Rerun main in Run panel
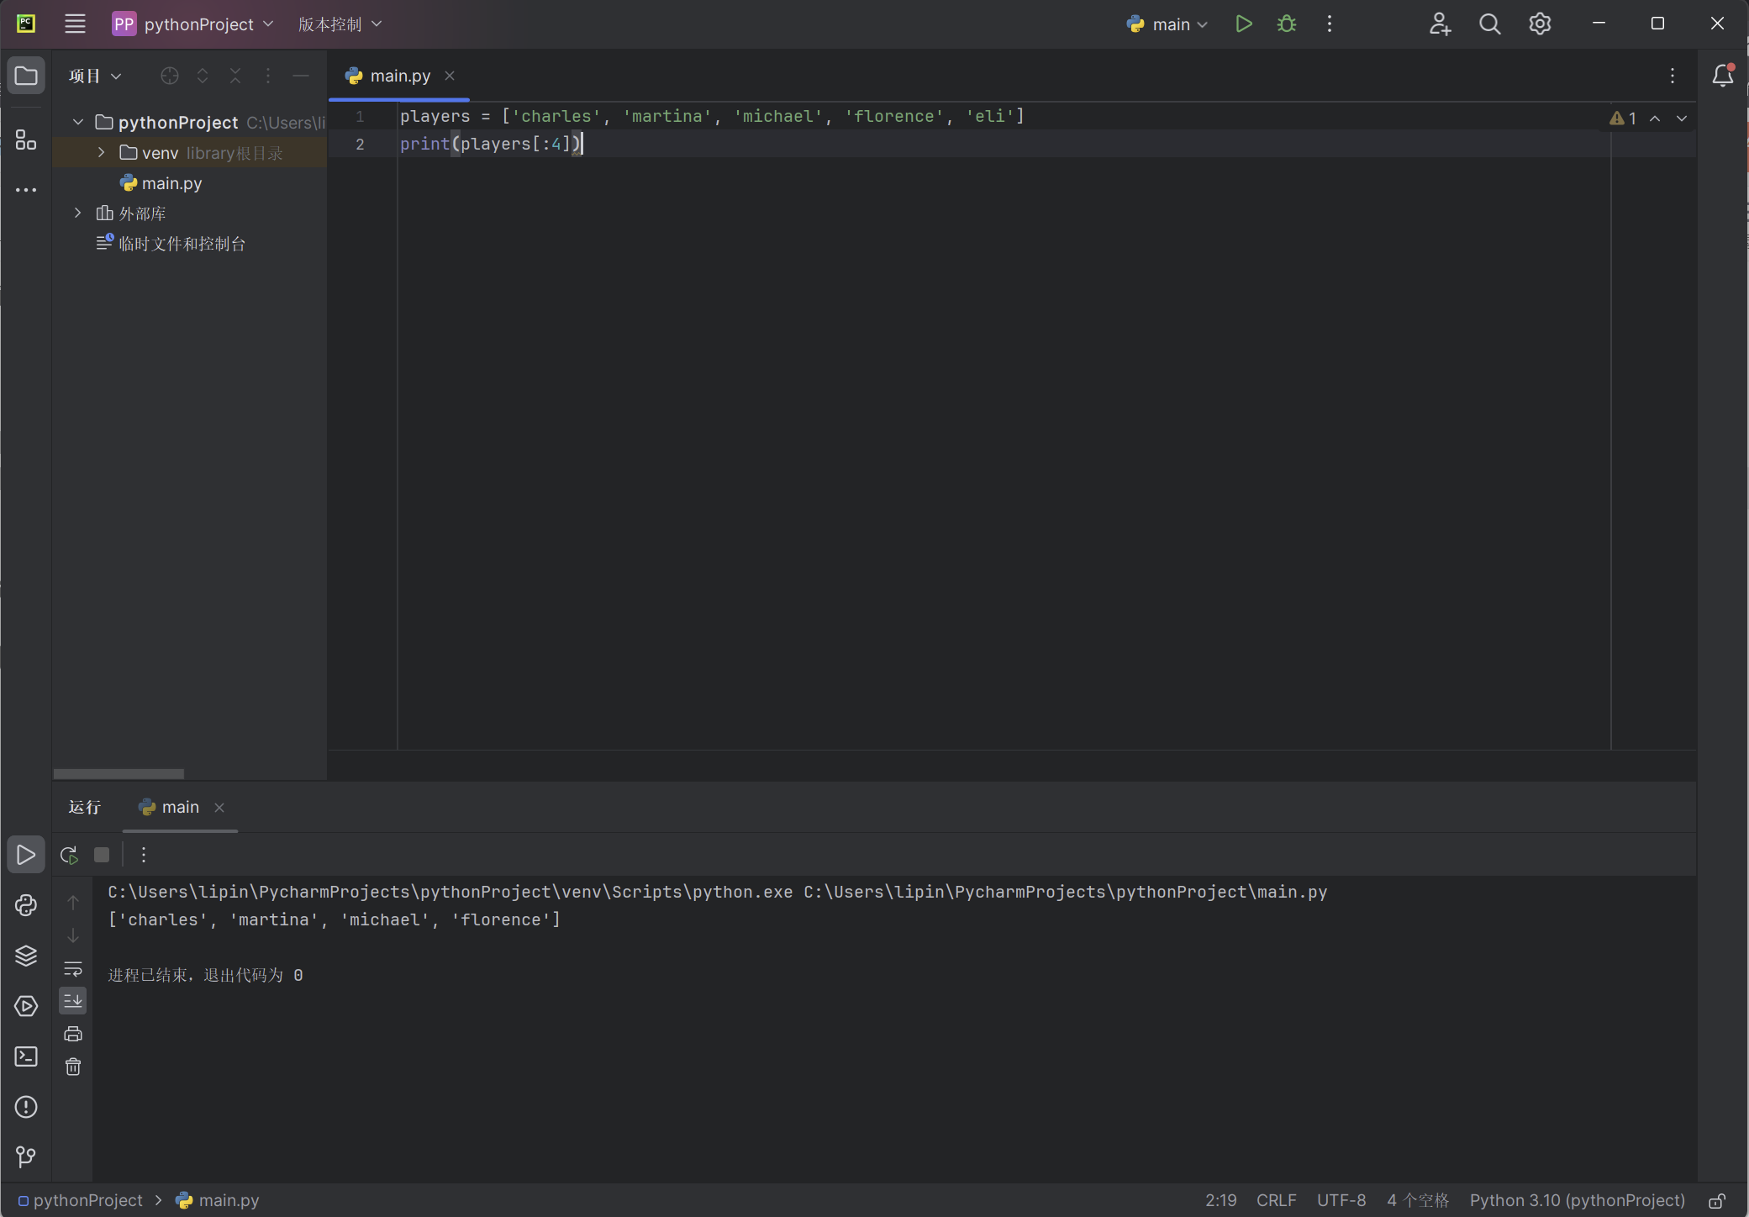The height and width of the screenshot is (1217, 1749). pos(69,855)
